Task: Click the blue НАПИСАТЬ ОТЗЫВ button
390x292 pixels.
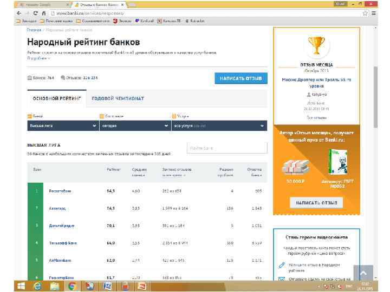Action: click(241, 78)
